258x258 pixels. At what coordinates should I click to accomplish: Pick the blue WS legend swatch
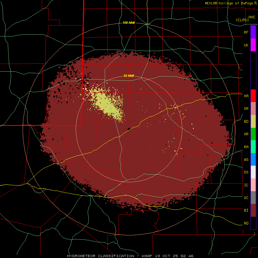point(253,159)
